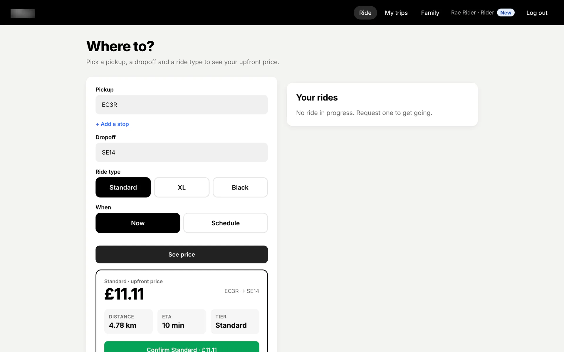Image resolution: width=564 pixels, height=352 pixels.
Task: Open the Family page
Action: (x=430, y=13)
